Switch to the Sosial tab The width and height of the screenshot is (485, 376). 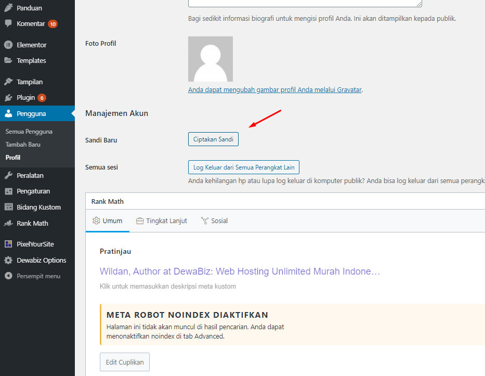click(x=214, y=221)
